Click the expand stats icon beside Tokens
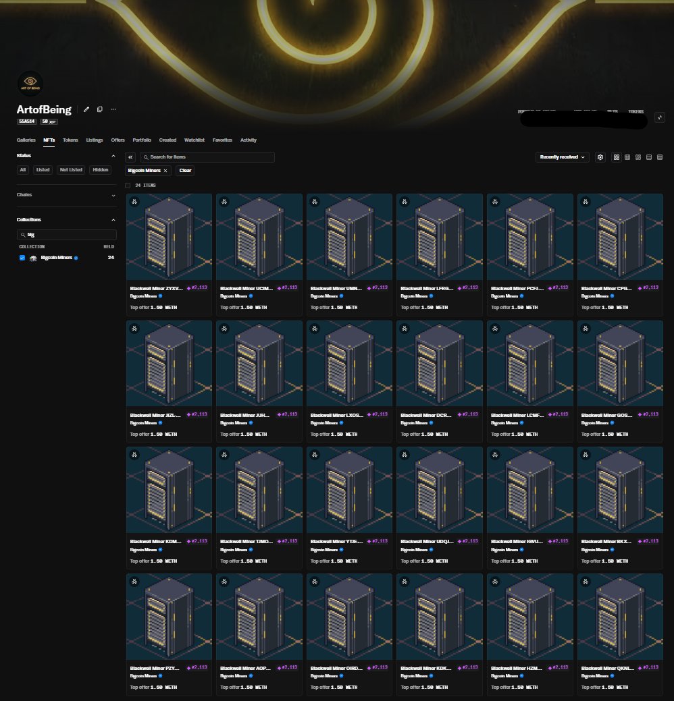This screenshot has height=701, width=674. [660, 117]
